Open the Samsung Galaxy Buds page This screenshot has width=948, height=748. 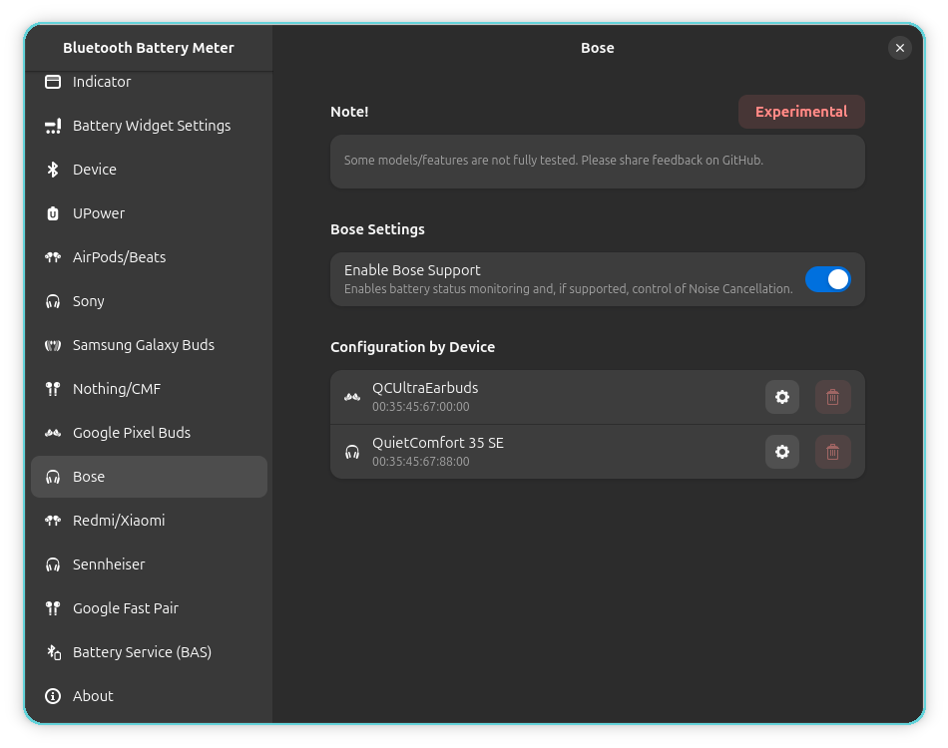coord(149,345)
